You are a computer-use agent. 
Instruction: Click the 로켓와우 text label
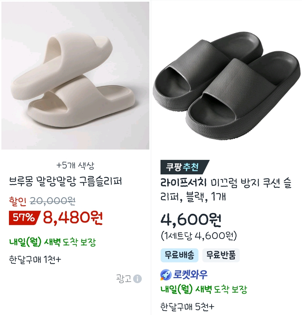[x=190, y=275]
